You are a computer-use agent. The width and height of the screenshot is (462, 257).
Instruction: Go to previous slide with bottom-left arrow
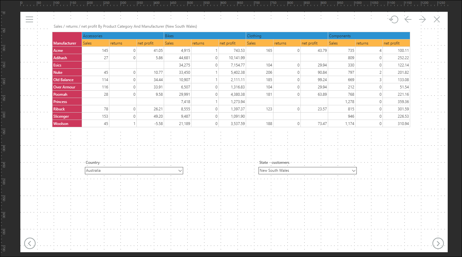point(30,243)
